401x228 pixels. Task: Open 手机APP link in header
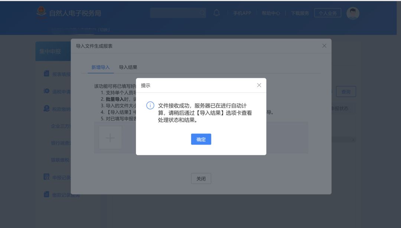242,13
